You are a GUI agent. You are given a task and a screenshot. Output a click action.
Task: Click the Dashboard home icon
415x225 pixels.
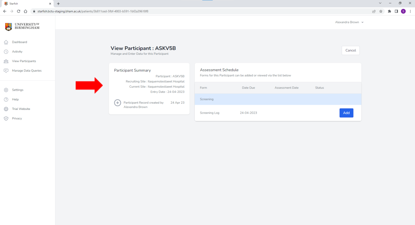[x=6, y=42]
